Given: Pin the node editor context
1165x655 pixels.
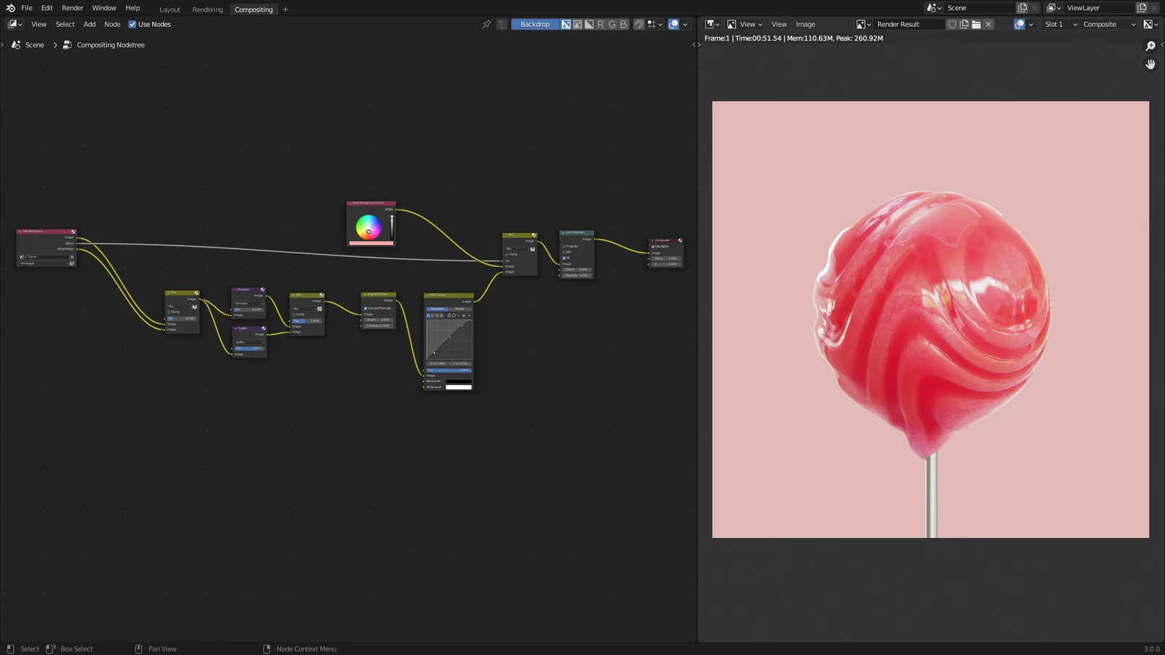Looking at the screenshot, I should click(x=486, y=24).
